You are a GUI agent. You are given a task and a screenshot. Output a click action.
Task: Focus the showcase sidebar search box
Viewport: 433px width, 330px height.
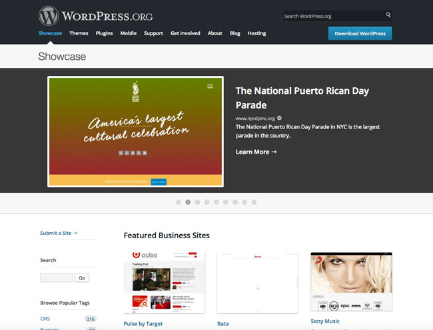(x=57, y=277)
